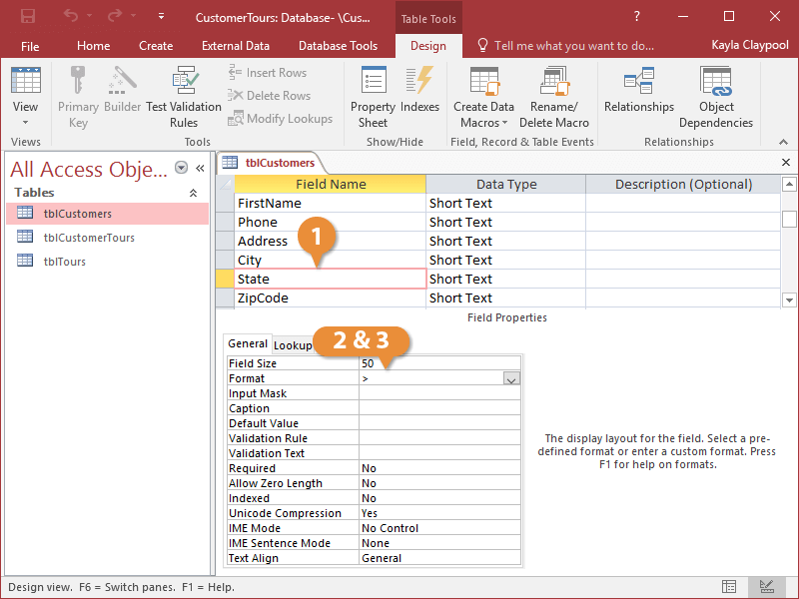Open the Indexes window

click(x=419, y=89)
